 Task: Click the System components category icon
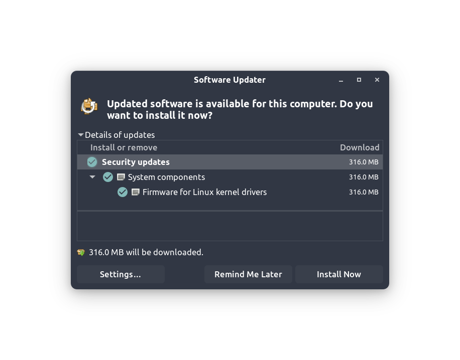121,177
